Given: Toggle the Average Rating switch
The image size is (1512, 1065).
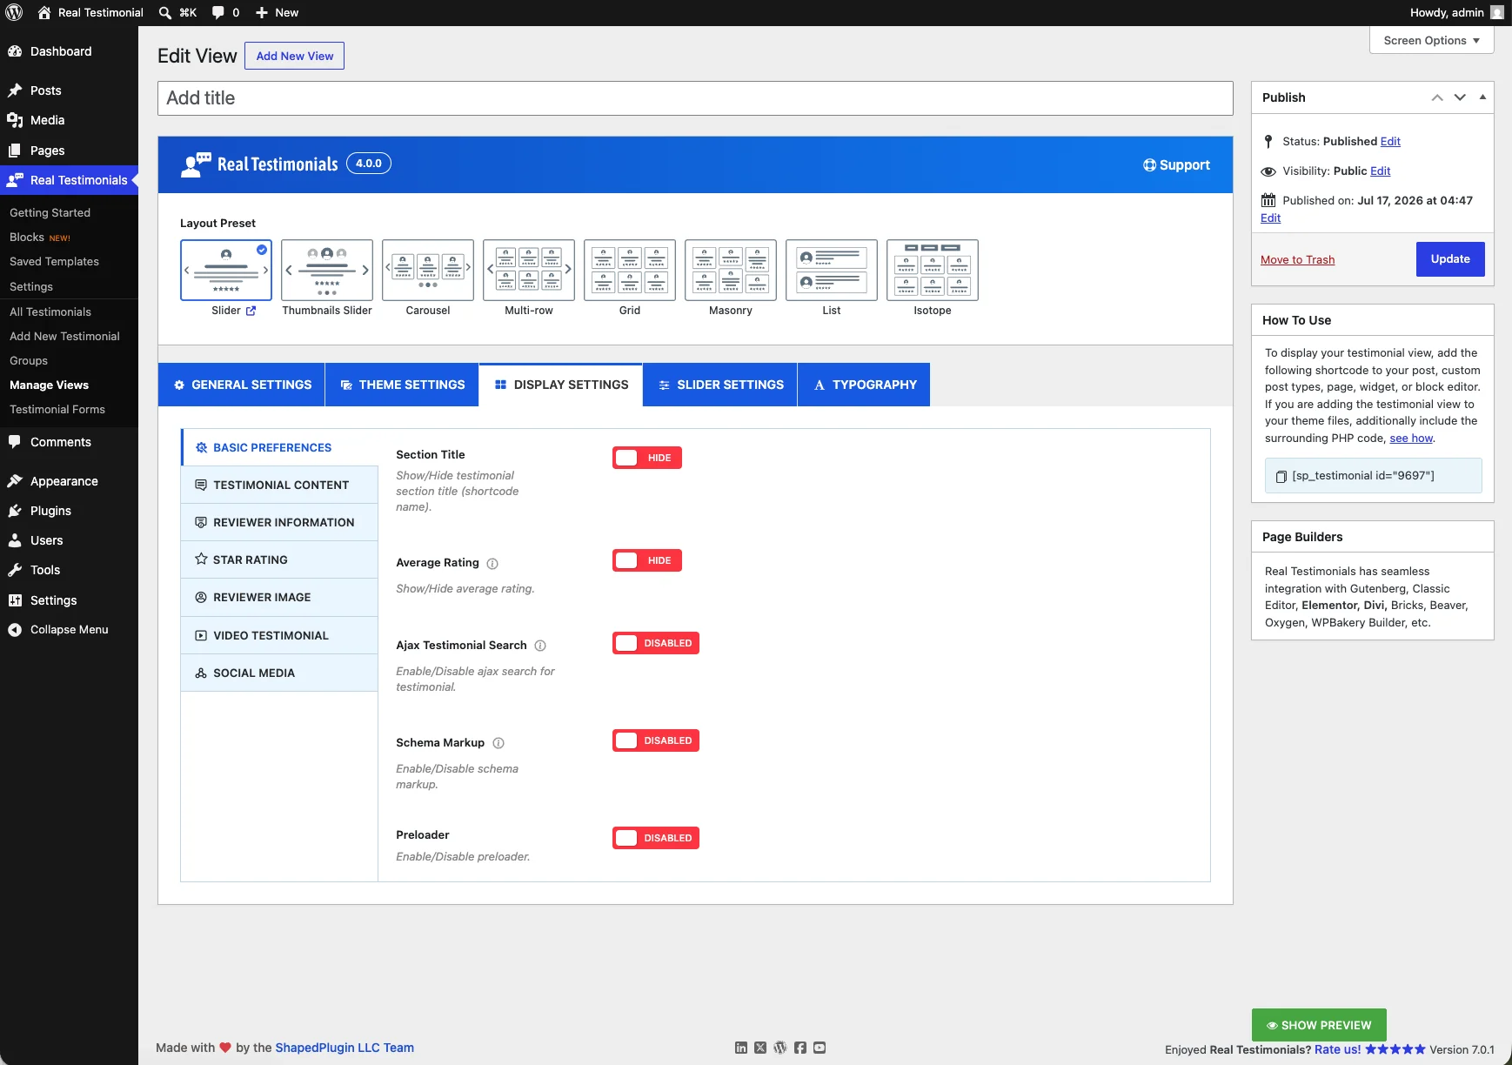Looking at the screenshot, I should (647, 560).
